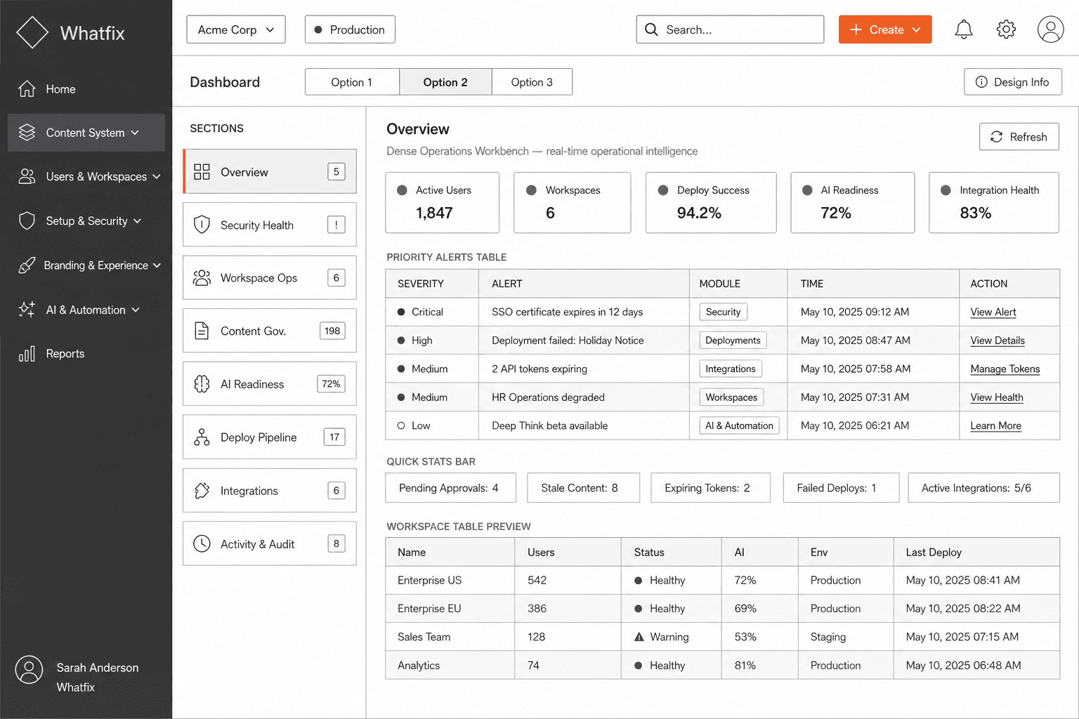Click the Refresh button

(x=1019, y=137)
